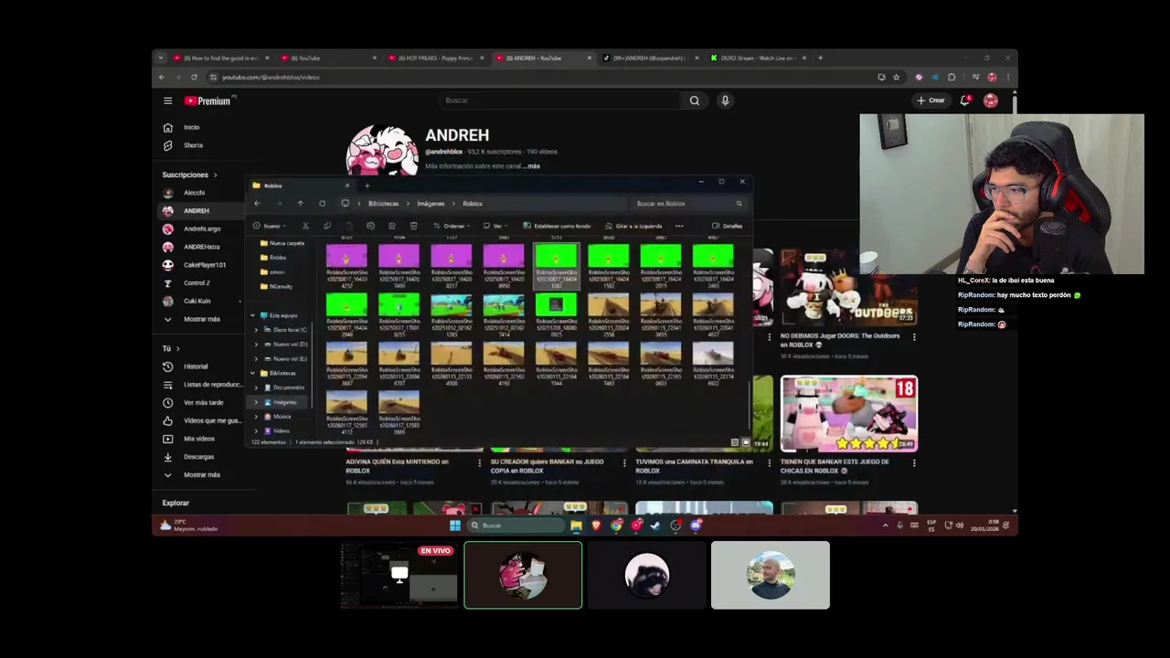Show hidden system tray icons chevron
This screenshot has width=1170, height=658.
point(885,525)
